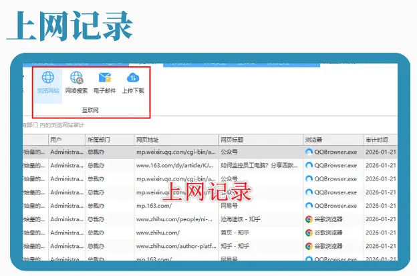
Task: Click QQBrowser.exe text in the highlighted row
Action: pyautogui.click(x=335, y=152)
